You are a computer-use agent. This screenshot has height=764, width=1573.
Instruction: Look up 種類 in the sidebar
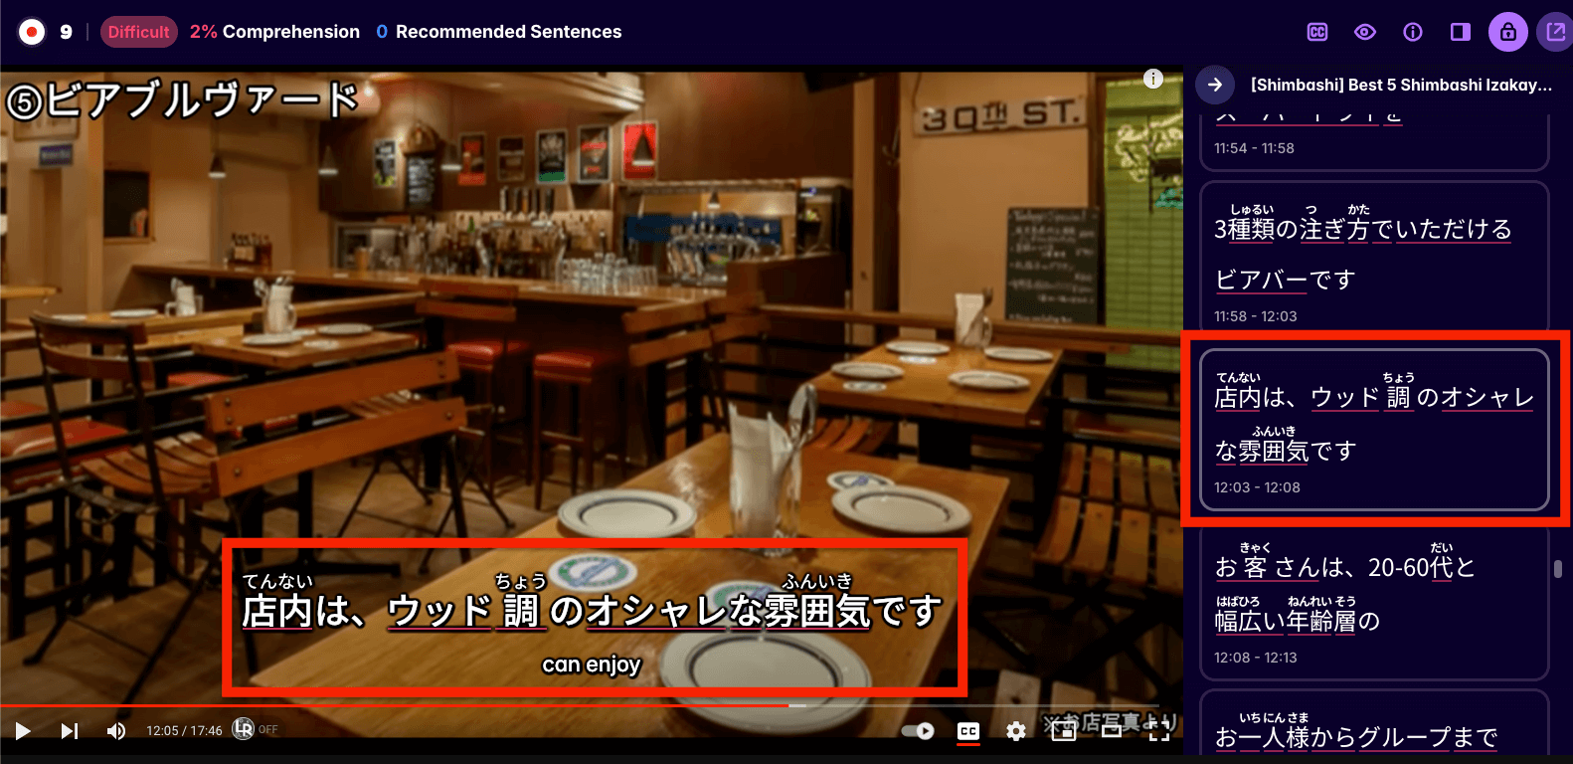[x=1251, y=230]
